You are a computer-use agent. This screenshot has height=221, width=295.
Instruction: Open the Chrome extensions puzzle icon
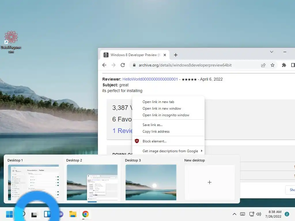click(284, 65)
